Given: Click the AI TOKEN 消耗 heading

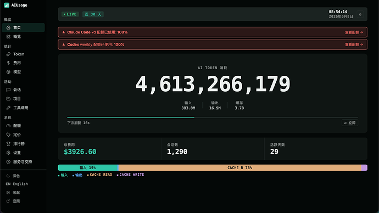Looking at the screenshot, I should pyautogui.click(x=213, y=68).
